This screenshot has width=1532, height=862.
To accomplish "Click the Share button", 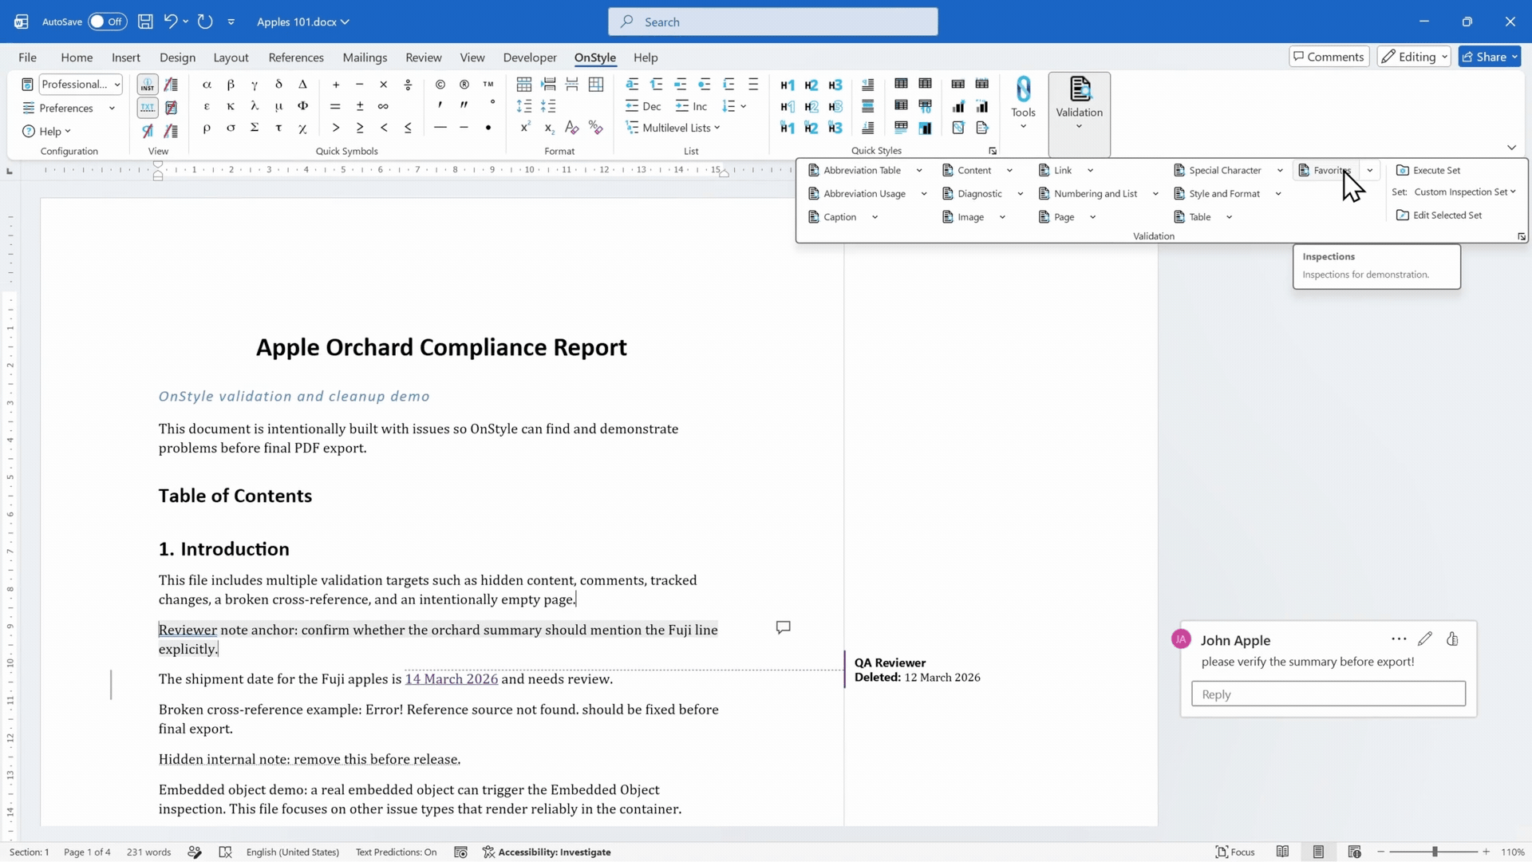I will click(1490, 57).
